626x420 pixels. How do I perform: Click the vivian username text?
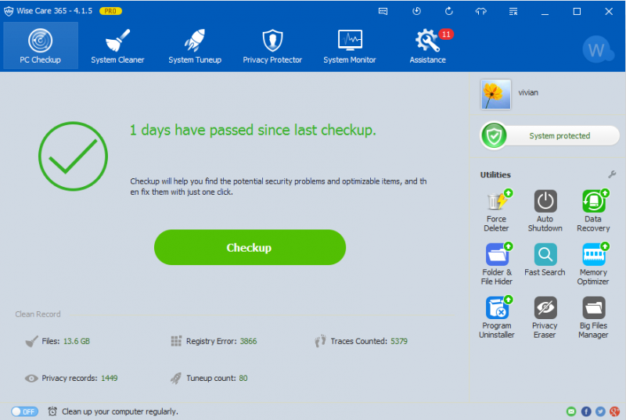[528, 92]
